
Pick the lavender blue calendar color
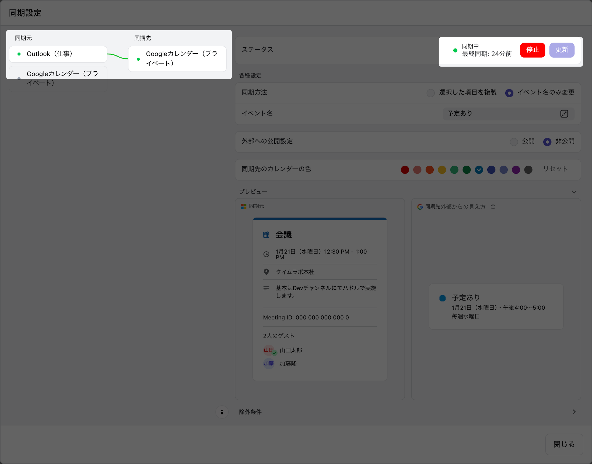pos(503,170)
